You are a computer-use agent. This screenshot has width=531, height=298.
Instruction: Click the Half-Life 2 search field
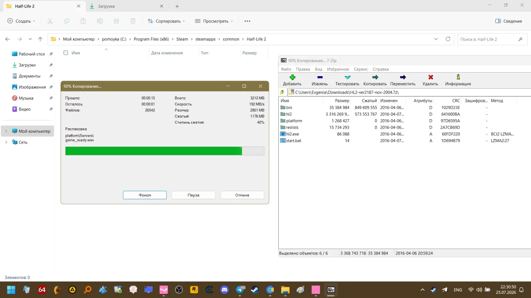click(492, 39)
